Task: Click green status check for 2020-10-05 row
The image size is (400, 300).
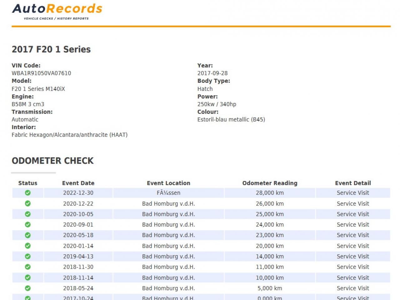Action: [28, 214]
